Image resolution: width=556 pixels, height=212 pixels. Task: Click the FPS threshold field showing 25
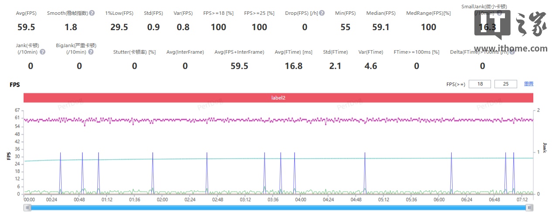click(x=506, y=84)
